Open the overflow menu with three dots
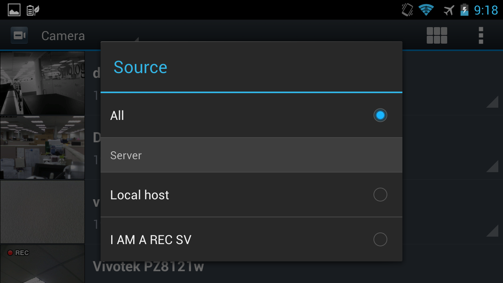Image resolution: width=503 pixels, height=283 pixels. coord(480,35)
